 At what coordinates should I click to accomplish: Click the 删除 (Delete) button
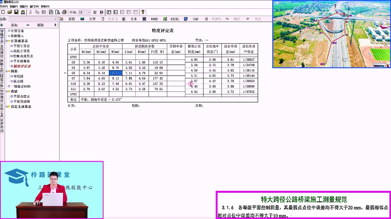click(41, 25)
